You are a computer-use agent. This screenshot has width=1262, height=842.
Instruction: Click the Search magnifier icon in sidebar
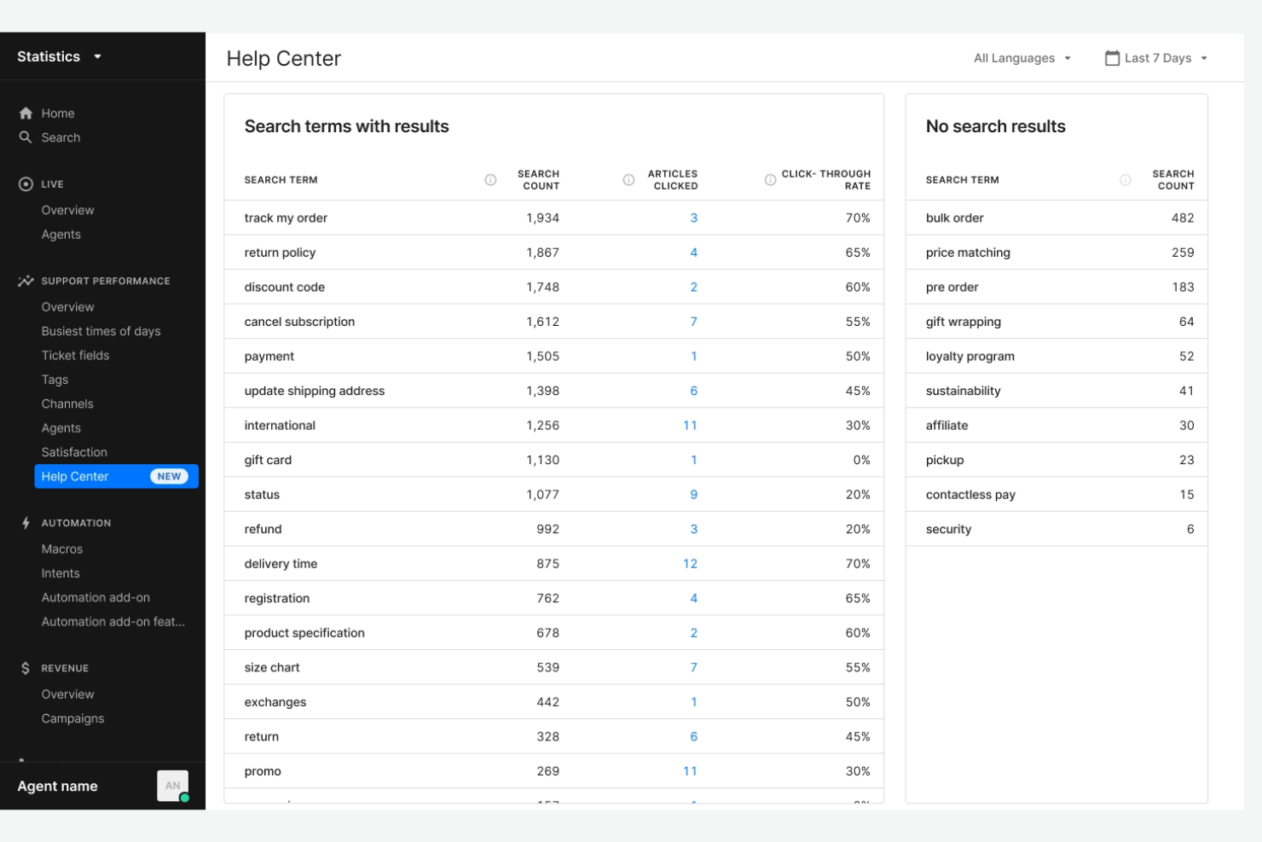tap(26, 137)
